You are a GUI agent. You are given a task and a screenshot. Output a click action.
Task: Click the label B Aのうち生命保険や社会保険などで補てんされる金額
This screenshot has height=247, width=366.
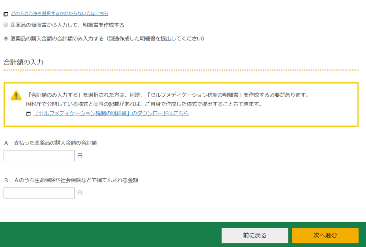(71, 180)
